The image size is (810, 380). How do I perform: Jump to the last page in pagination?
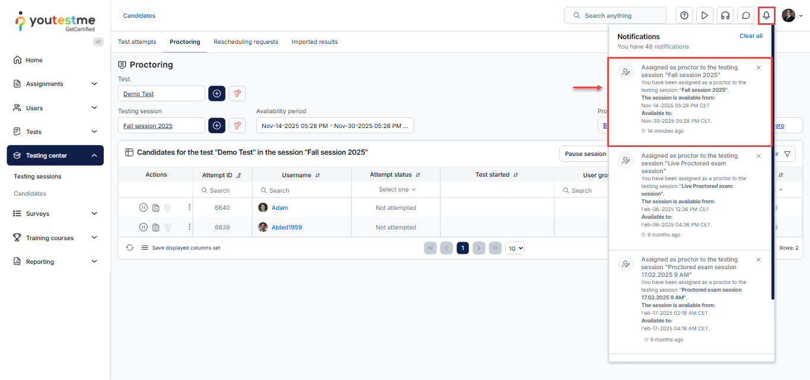(x=495, y=248)
